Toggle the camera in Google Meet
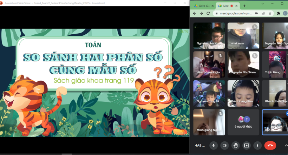 click(224, 146)
